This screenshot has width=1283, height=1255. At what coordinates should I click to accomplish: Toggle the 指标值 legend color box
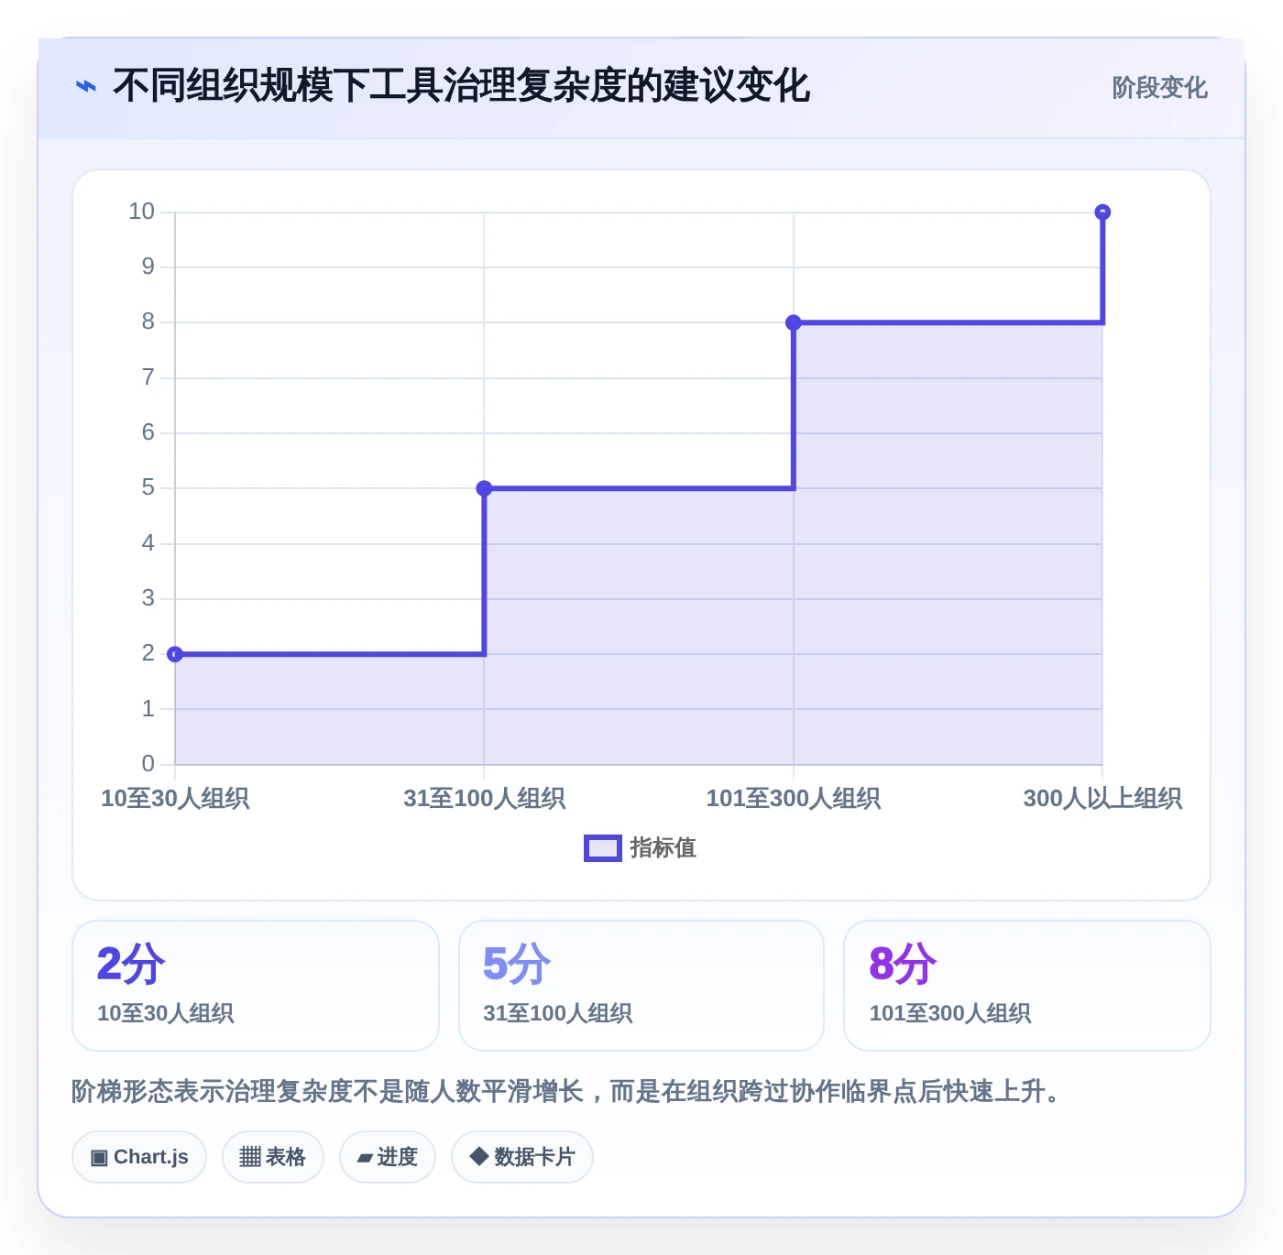[x=602, y=848]
